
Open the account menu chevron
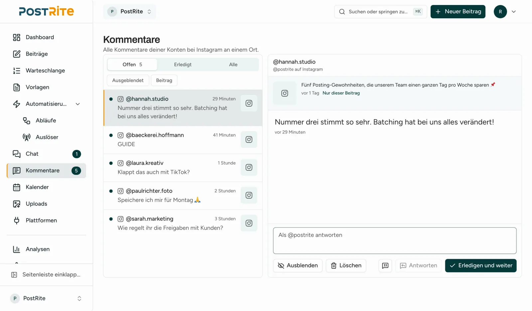[514, 12]
